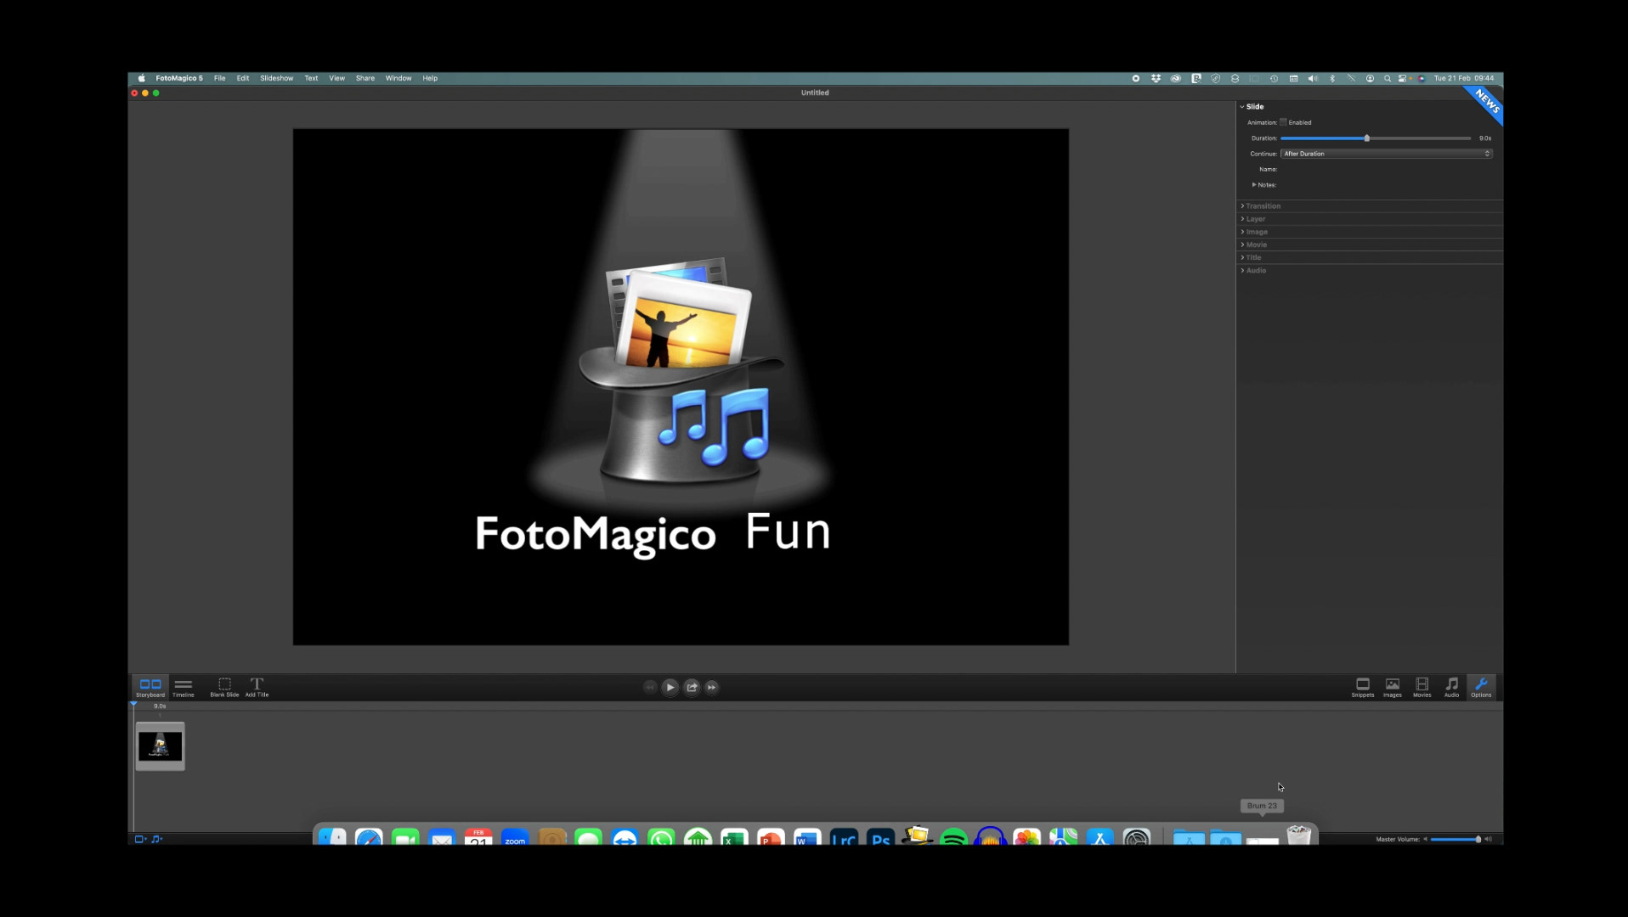This screenshot has width=1628, height=917.
Task: Click the Add Title tool
Action: pyautogui.click(x=257, y=687)
